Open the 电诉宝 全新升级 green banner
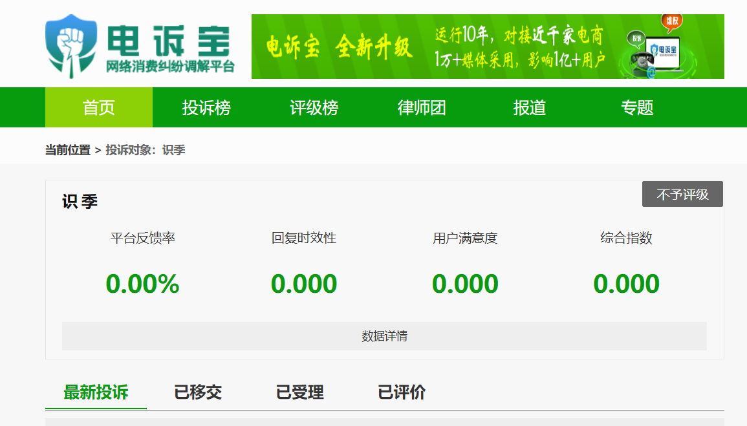The width and height of the screenshot is (747, 426). click(x=488, y=47)
